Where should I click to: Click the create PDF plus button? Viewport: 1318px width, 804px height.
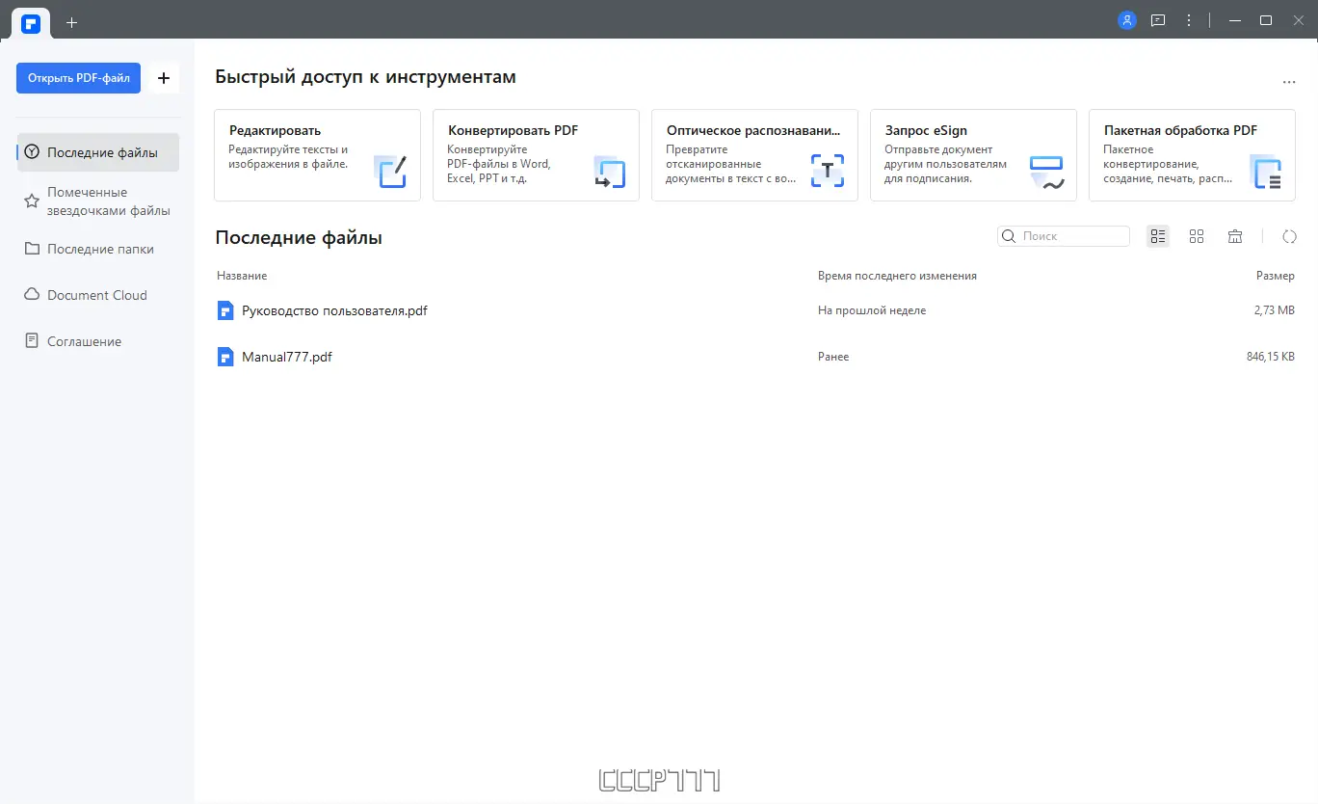pos(164,78)
